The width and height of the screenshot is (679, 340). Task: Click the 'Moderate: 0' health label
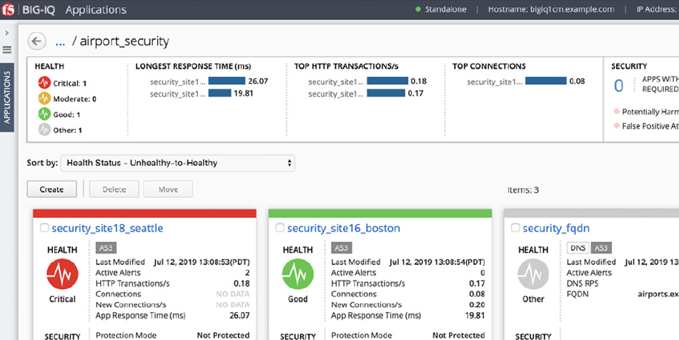[x=74, y=99]
